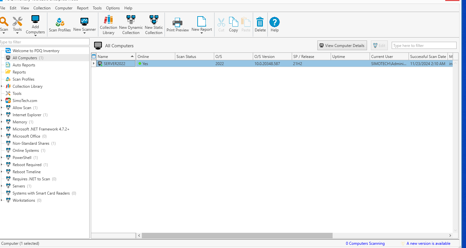Viewport: 466px width, 248px height.
Task: Select Welcome to PDQ Inventory in tree
Action: [36, 51]
